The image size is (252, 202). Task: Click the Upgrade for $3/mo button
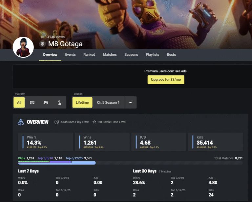[166, 80]
